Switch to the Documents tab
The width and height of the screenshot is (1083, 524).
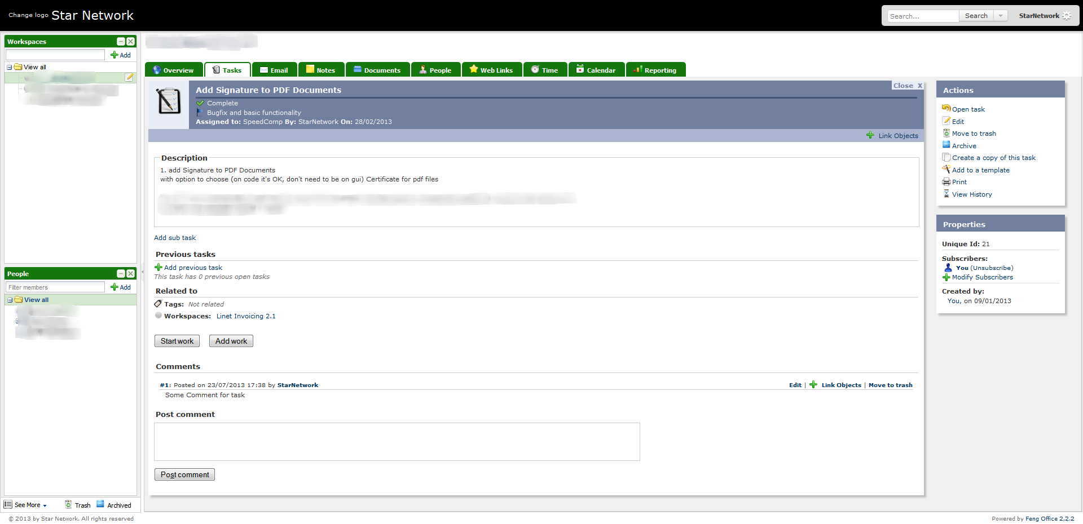point(377,70)
